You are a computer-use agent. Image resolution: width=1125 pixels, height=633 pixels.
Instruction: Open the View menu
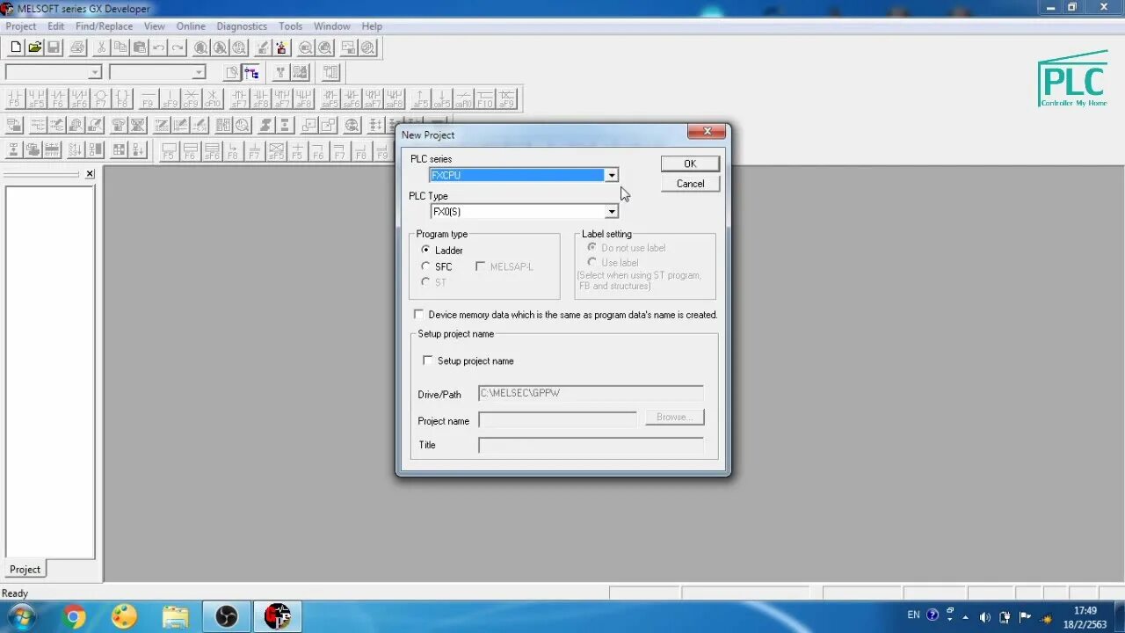tap(155, 26)
